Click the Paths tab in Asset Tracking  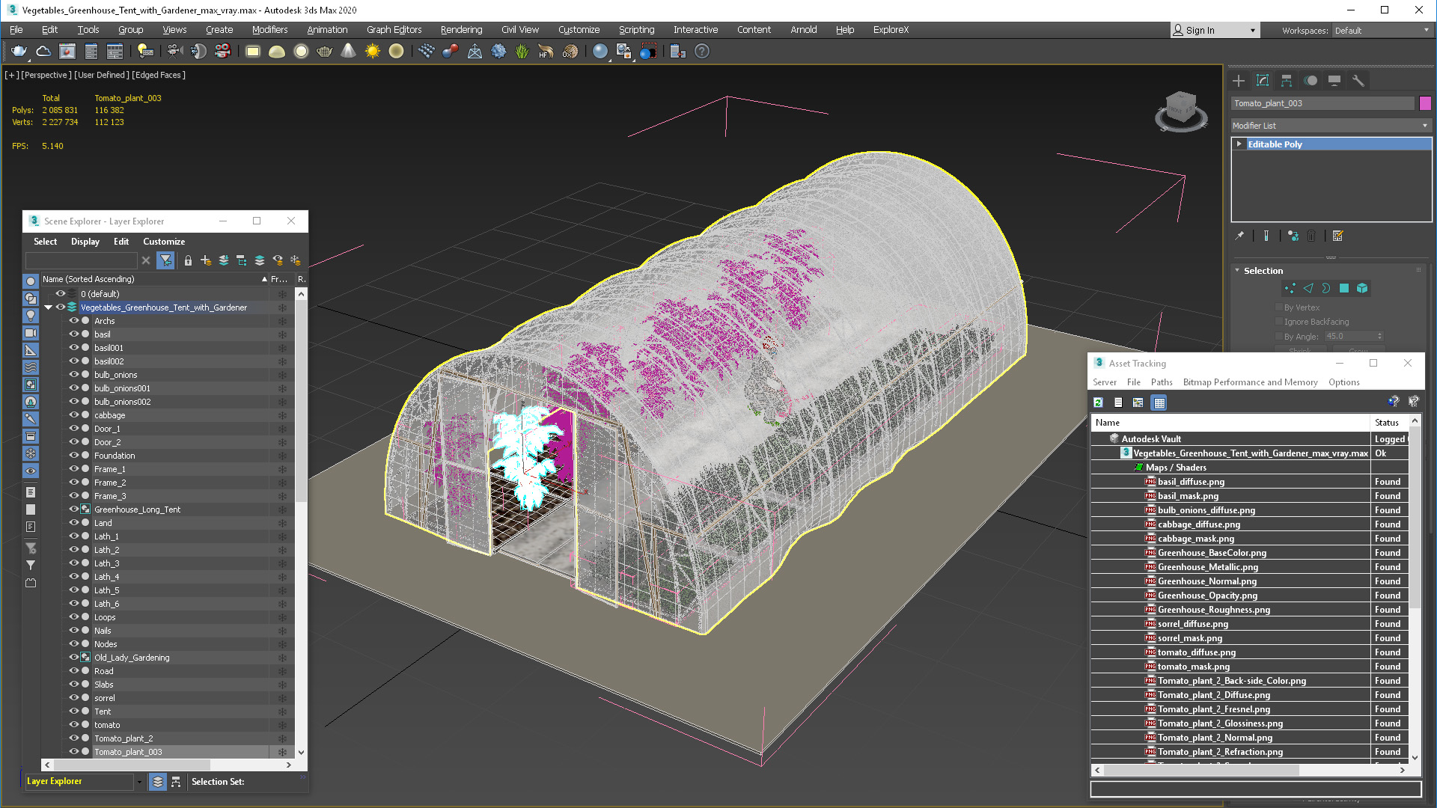(x=1162, y=382)
